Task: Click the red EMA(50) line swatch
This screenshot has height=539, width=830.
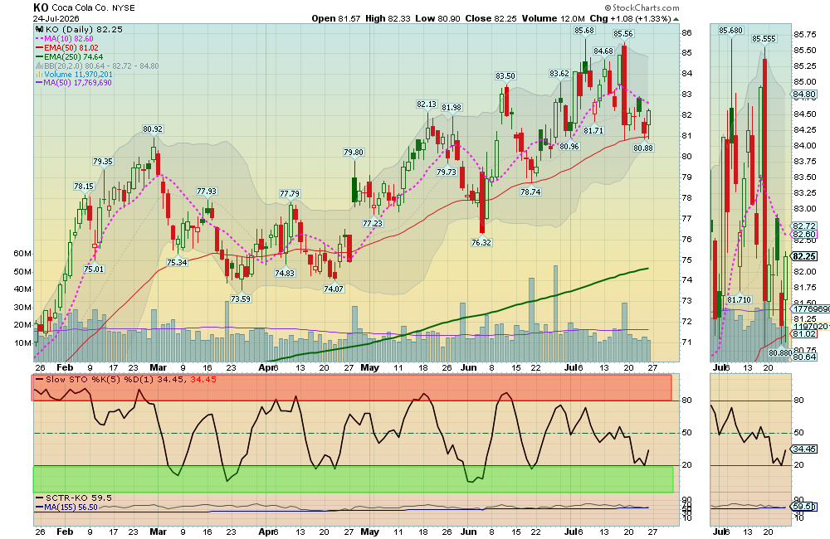Action: (39, 47)
